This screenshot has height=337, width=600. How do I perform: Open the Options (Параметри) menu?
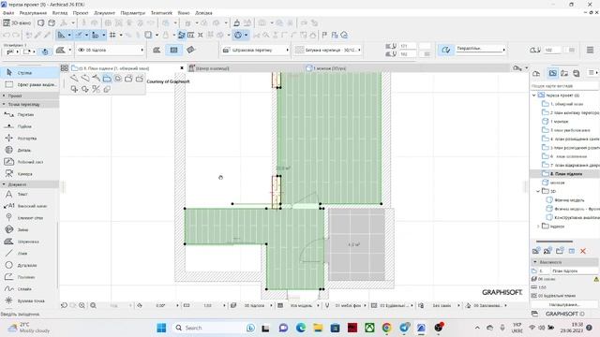coord(133,13)
